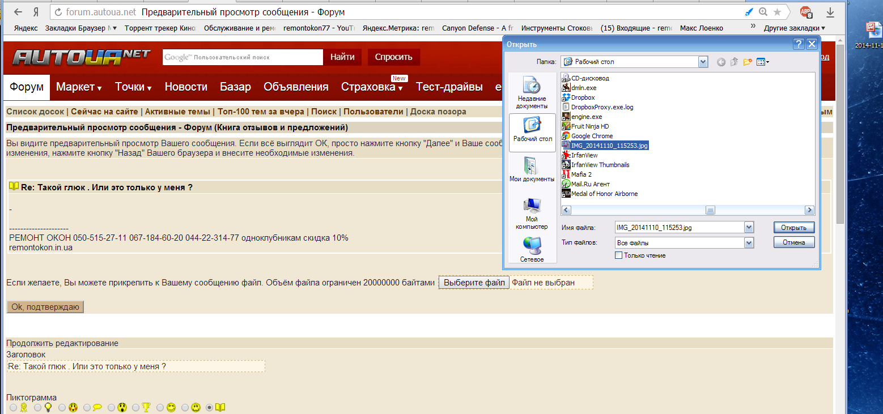Click the Ok, подтверждаю button
883x414 pixels.
[x=45, y=307]
